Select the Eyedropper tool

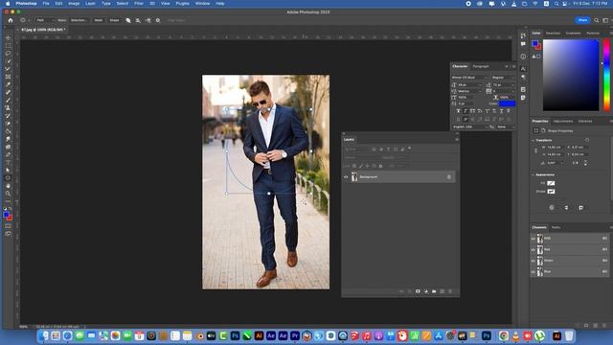[9, 84]
